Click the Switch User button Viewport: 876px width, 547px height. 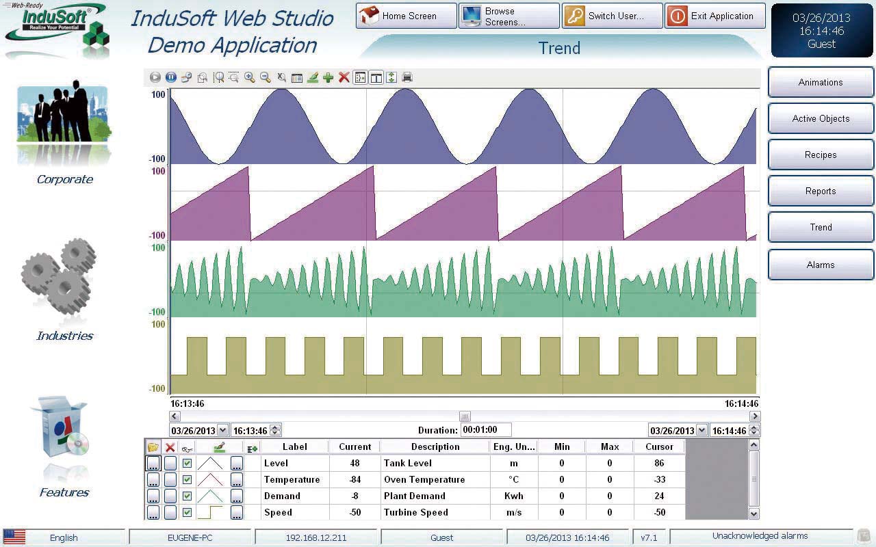[613, 16]
